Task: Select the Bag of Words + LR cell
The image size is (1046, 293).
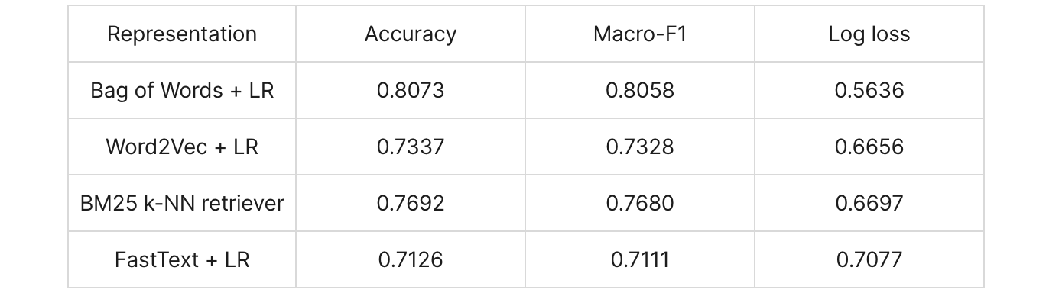Action: click(x=182, y=90)
